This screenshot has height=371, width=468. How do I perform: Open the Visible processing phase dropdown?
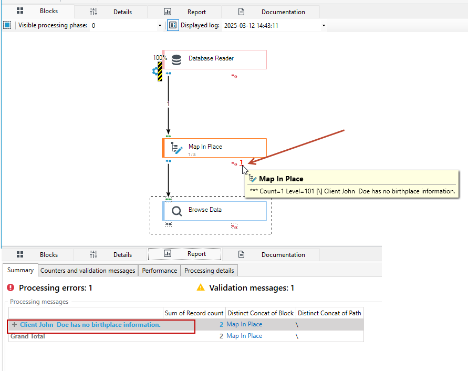(160, 26)
